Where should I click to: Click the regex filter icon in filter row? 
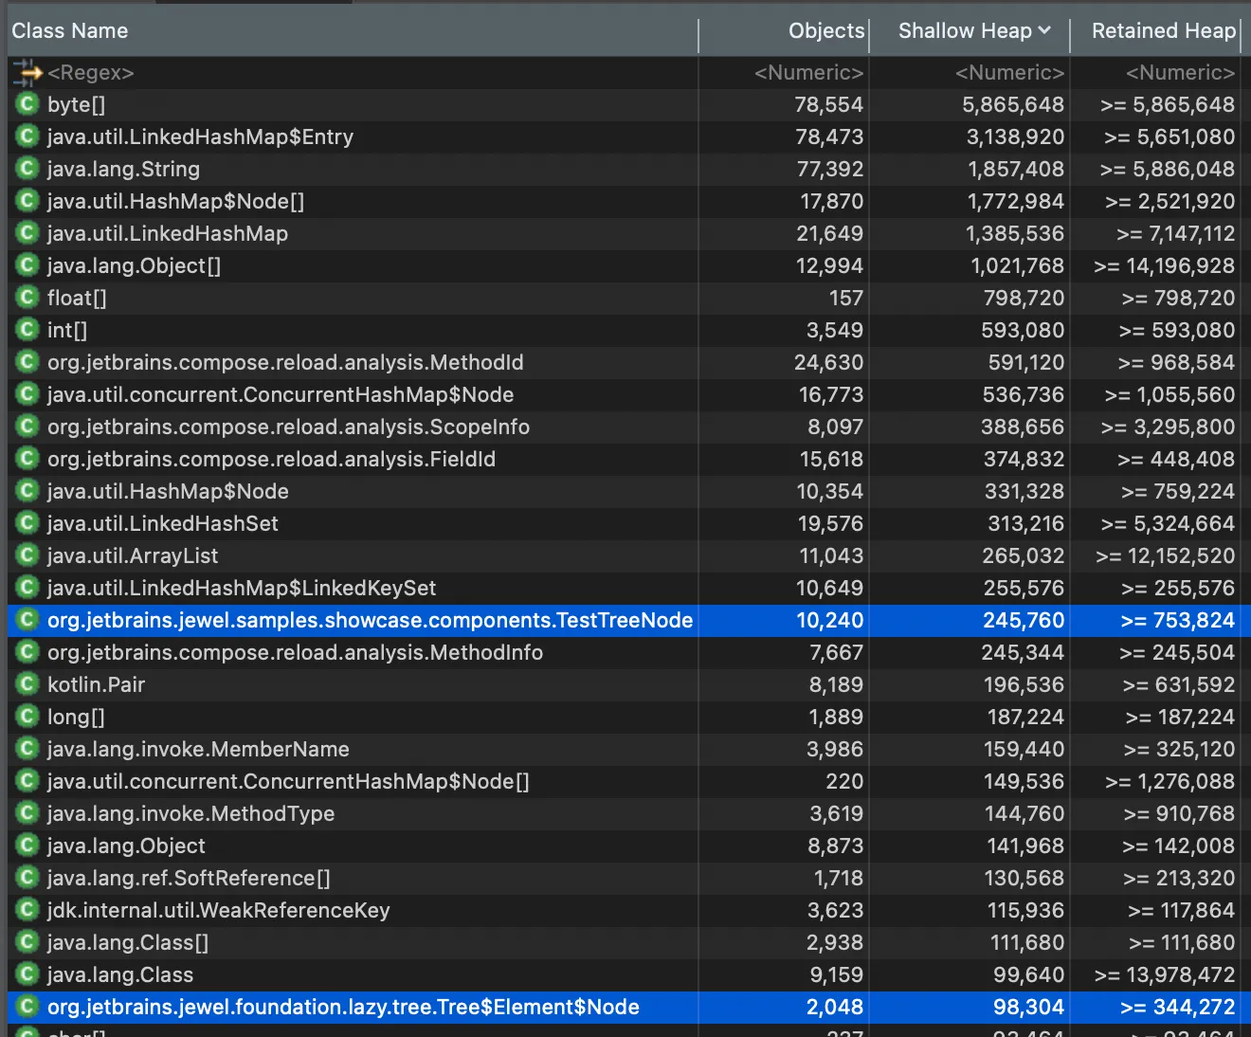click(x=27, y=72)
